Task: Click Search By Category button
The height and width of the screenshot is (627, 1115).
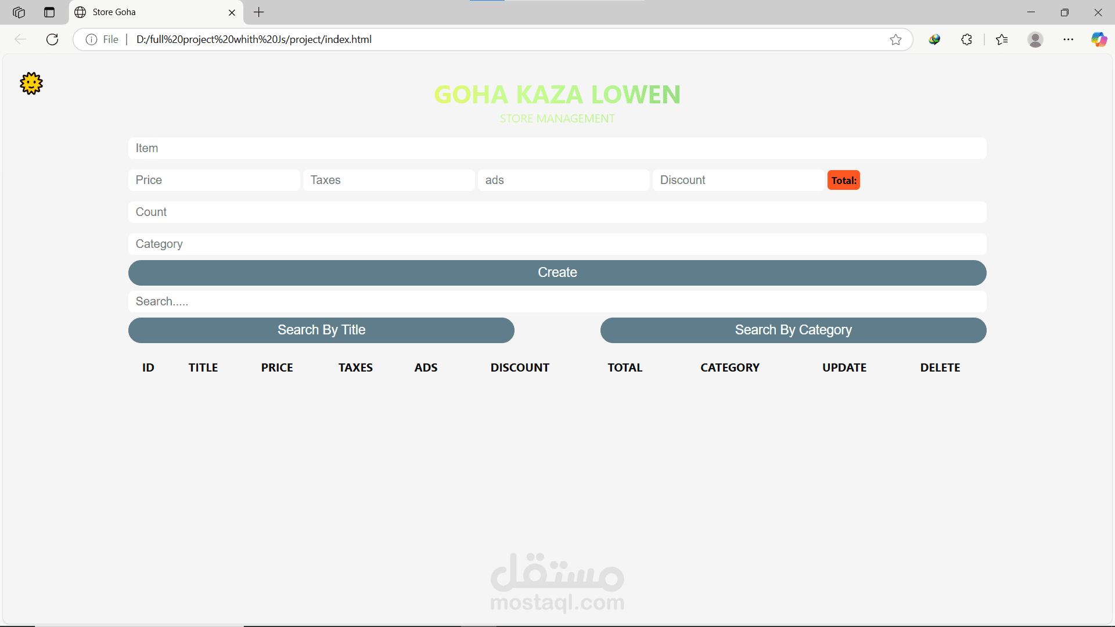Action: (x=793, y=330)
